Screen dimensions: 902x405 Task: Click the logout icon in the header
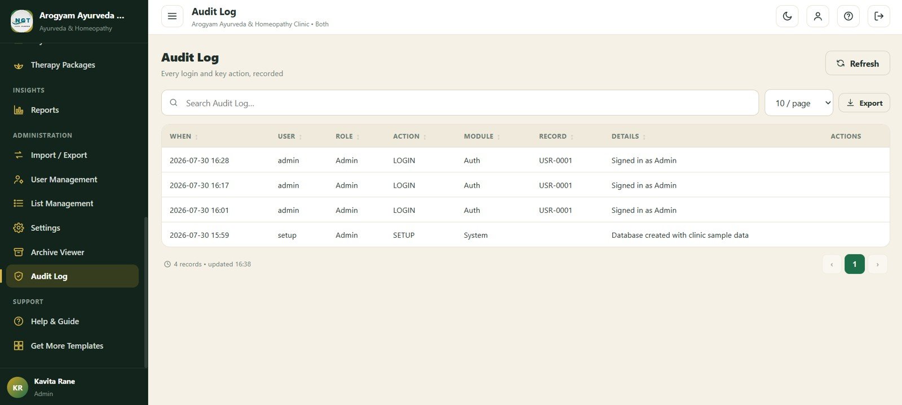click(878, 16)
